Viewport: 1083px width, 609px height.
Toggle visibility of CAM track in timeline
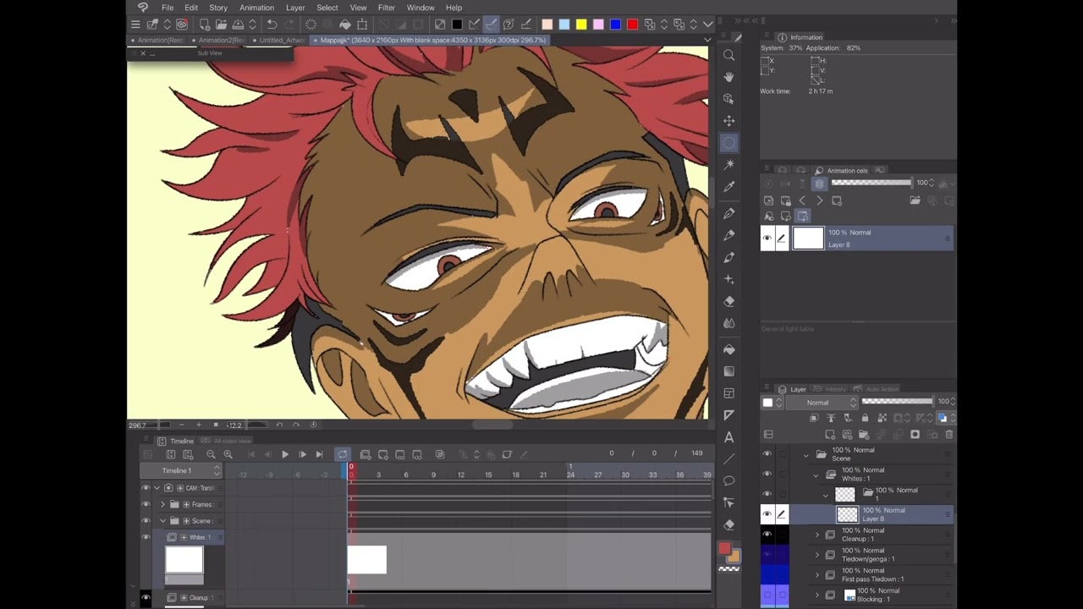click(x=145, y=488)
